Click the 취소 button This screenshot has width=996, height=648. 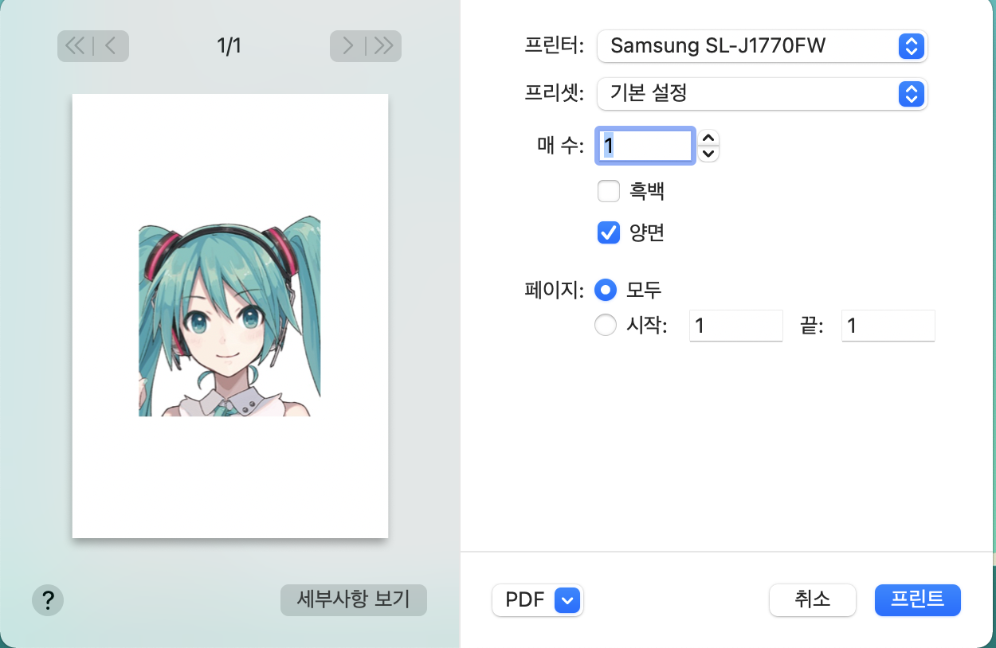[x=812, y=599]
